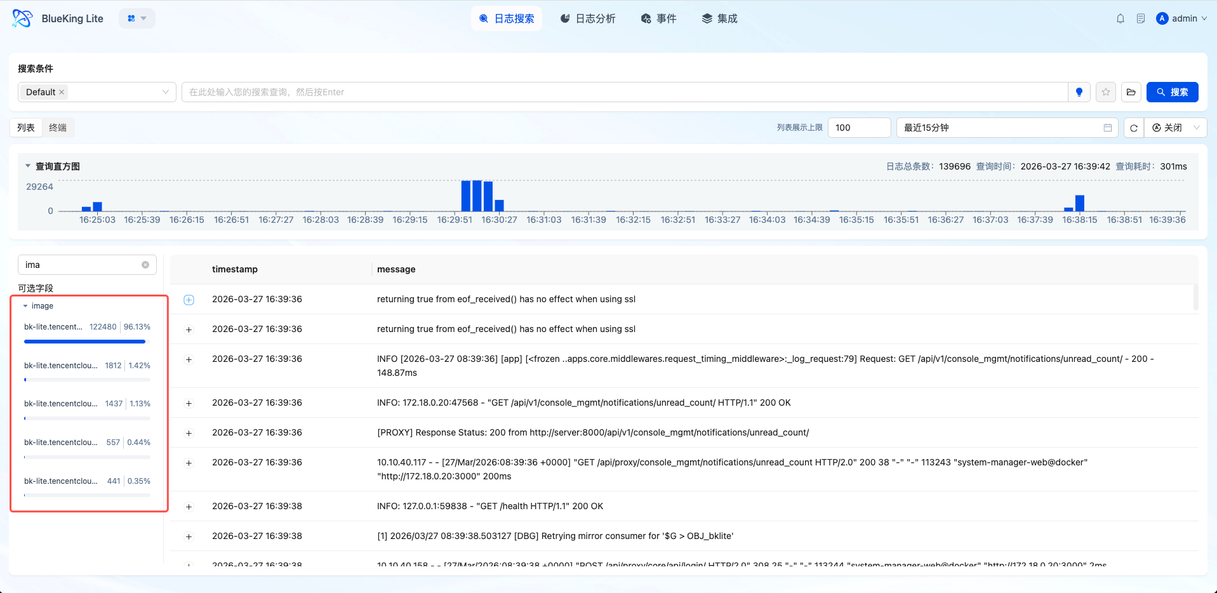Expand the second eof_received log row
Viewport: 1217px width, 593px height.
189,330
